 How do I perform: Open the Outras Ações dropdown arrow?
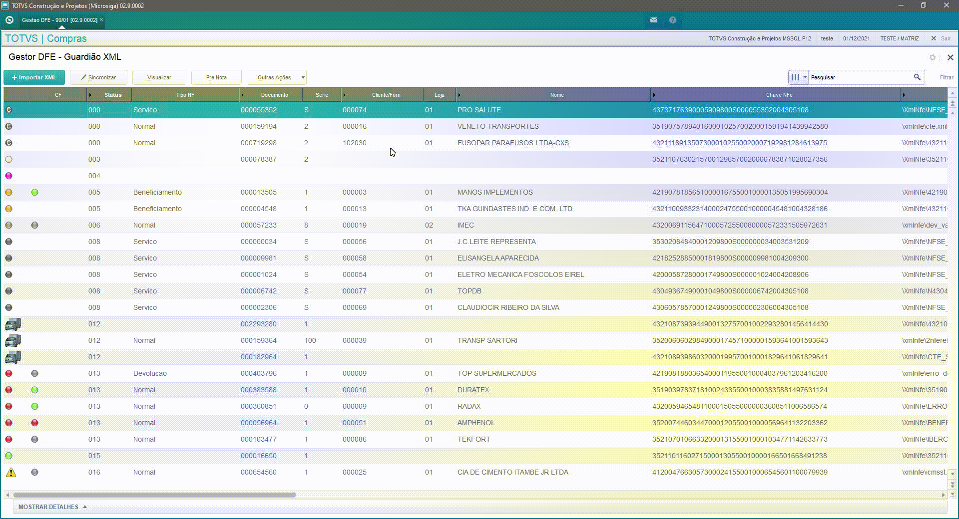click(303, 77)
